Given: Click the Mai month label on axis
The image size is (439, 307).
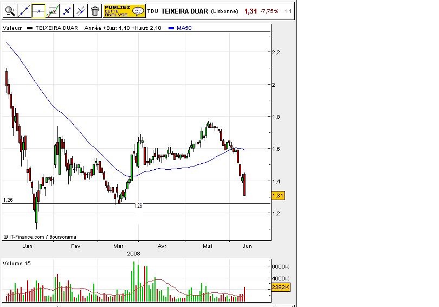Looking at the screenshot, I should (x=208, y=246).
